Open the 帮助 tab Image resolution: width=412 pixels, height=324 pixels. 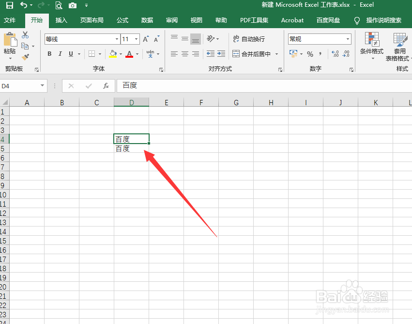221,20
